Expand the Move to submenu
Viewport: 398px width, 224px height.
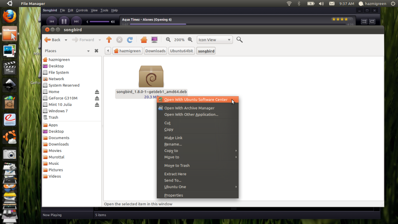click(x=198, y=157)
